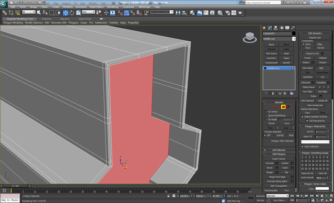334x203 pixels.
Task: Click the Unlink Selection icon
Action: (x=11, y=13)
